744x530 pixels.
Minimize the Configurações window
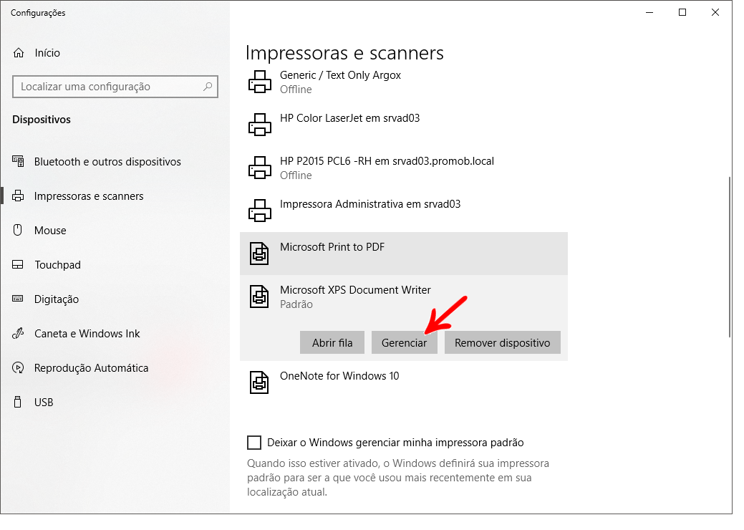649,12
